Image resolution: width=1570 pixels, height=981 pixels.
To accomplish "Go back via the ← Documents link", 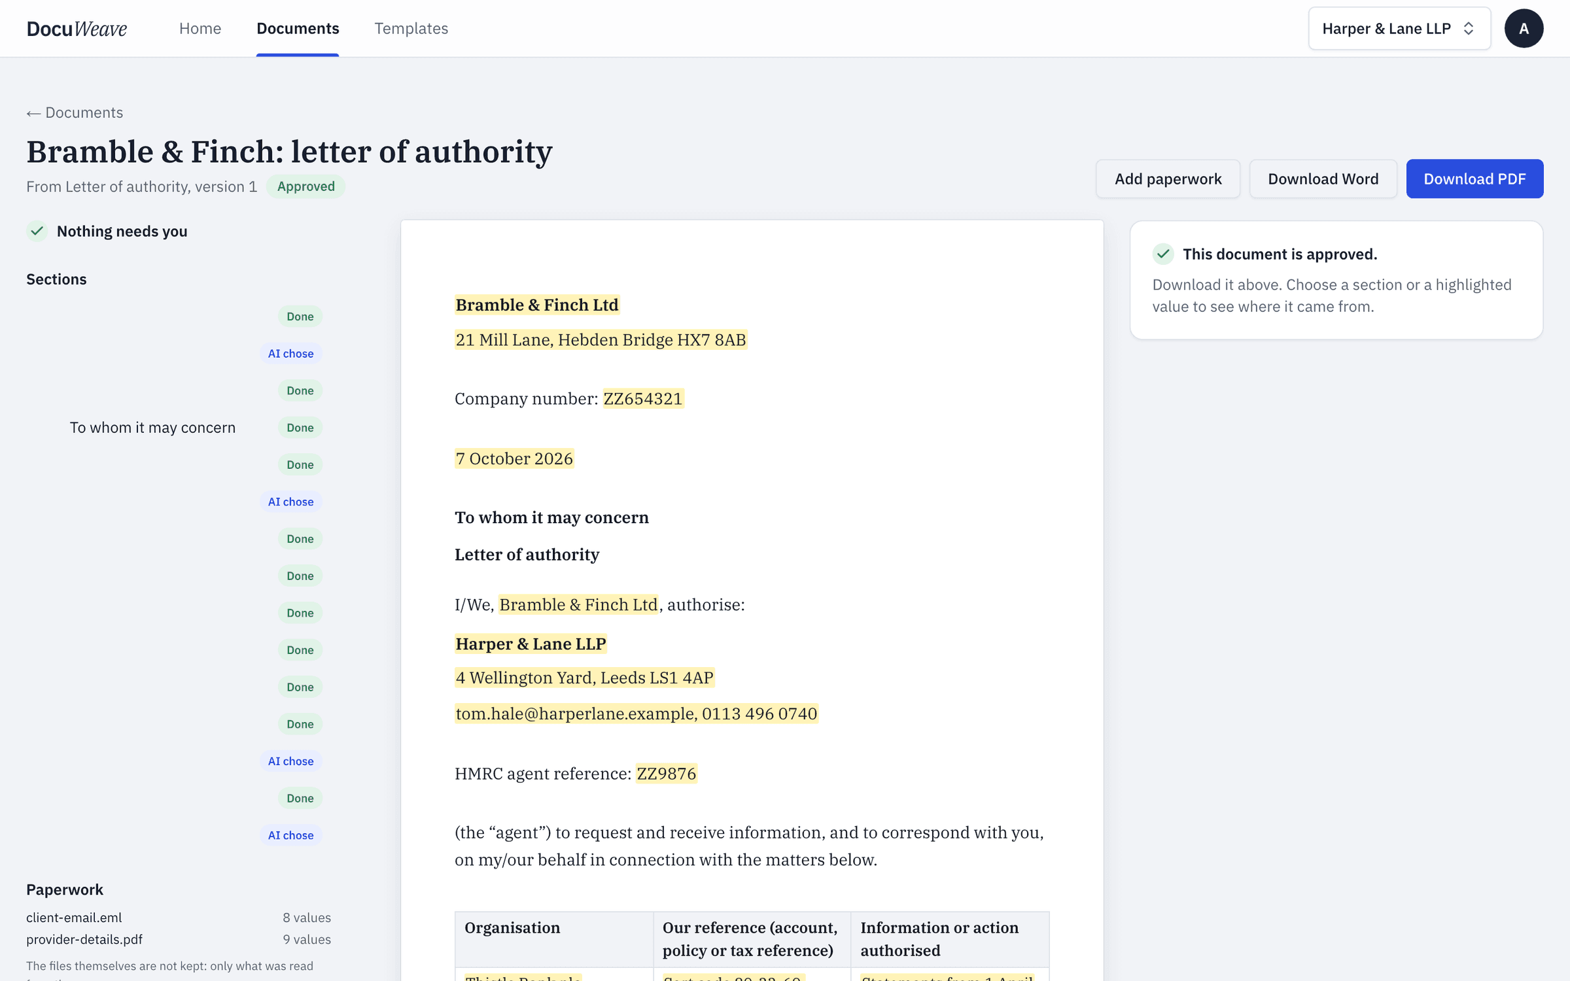I will 75,112.
